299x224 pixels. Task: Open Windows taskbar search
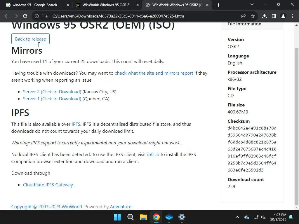(x=131, y=217)
